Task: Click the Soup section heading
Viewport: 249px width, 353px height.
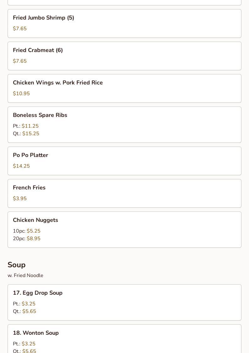Action: [17, 265]
